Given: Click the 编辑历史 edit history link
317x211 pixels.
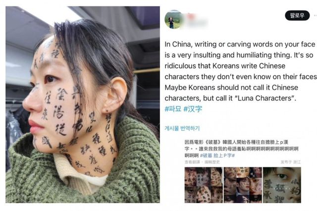Looking at the screenshot, I should (x=212, y=162).
